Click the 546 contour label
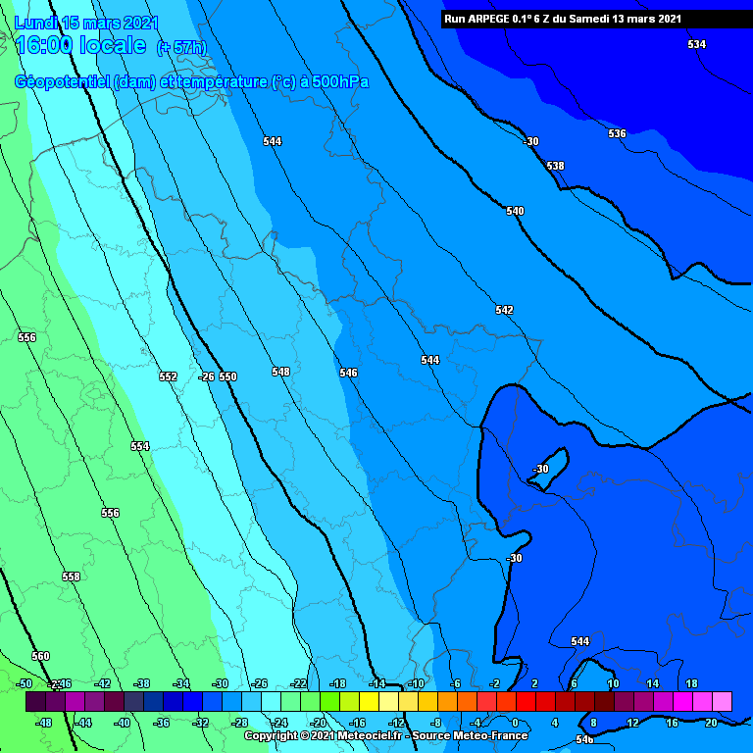The height and width of the screenshot is (753, 753). 348,373
